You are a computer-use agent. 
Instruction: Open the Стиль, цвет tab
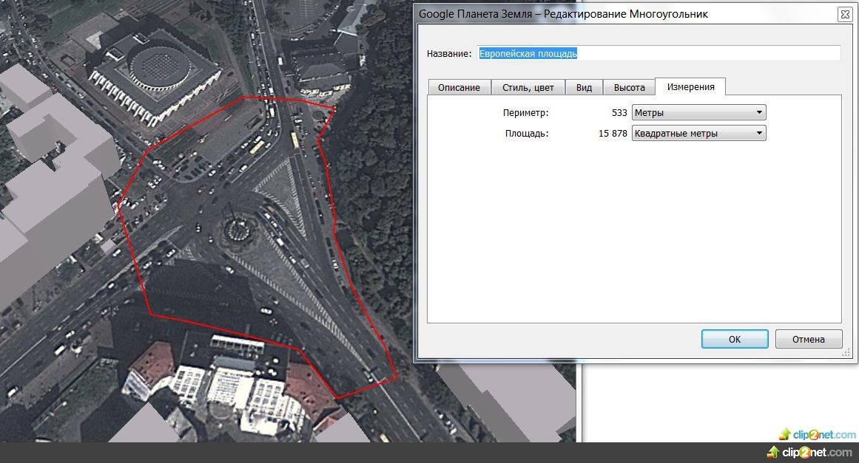click(x=528, y=87)
